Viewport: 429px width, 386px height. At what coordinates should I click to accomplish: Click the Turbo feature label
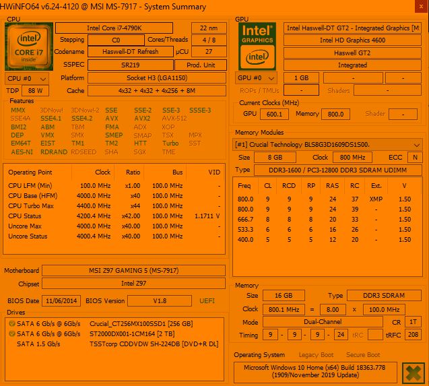(x=170, y=143)
